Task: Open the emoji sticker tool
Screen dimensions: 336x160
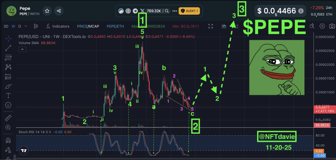Action: point(8,105)
